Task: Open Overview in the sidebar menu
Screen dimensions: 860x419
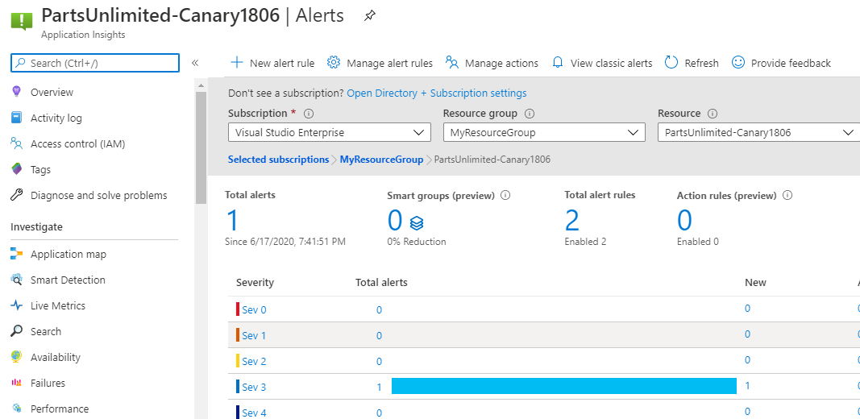Action: [52, 92]
